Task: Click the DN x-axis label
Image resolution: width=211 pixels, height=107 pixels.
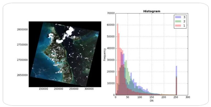Action: [152, 100]
